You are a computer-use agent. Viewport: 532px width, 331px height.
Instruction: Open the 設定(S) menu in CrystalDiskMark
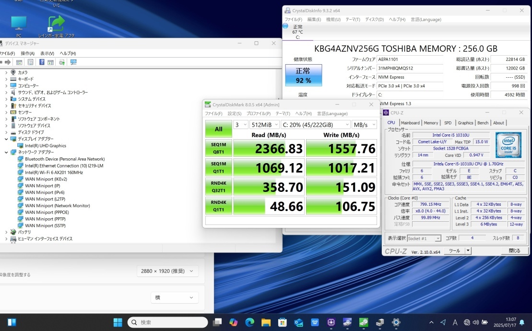tap(234, 114)
